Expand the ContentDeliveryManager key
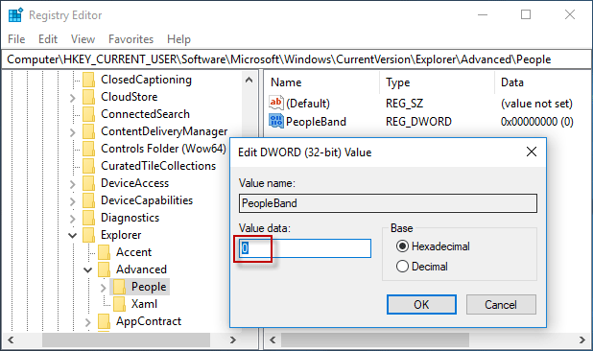 [x=73, y=132]
